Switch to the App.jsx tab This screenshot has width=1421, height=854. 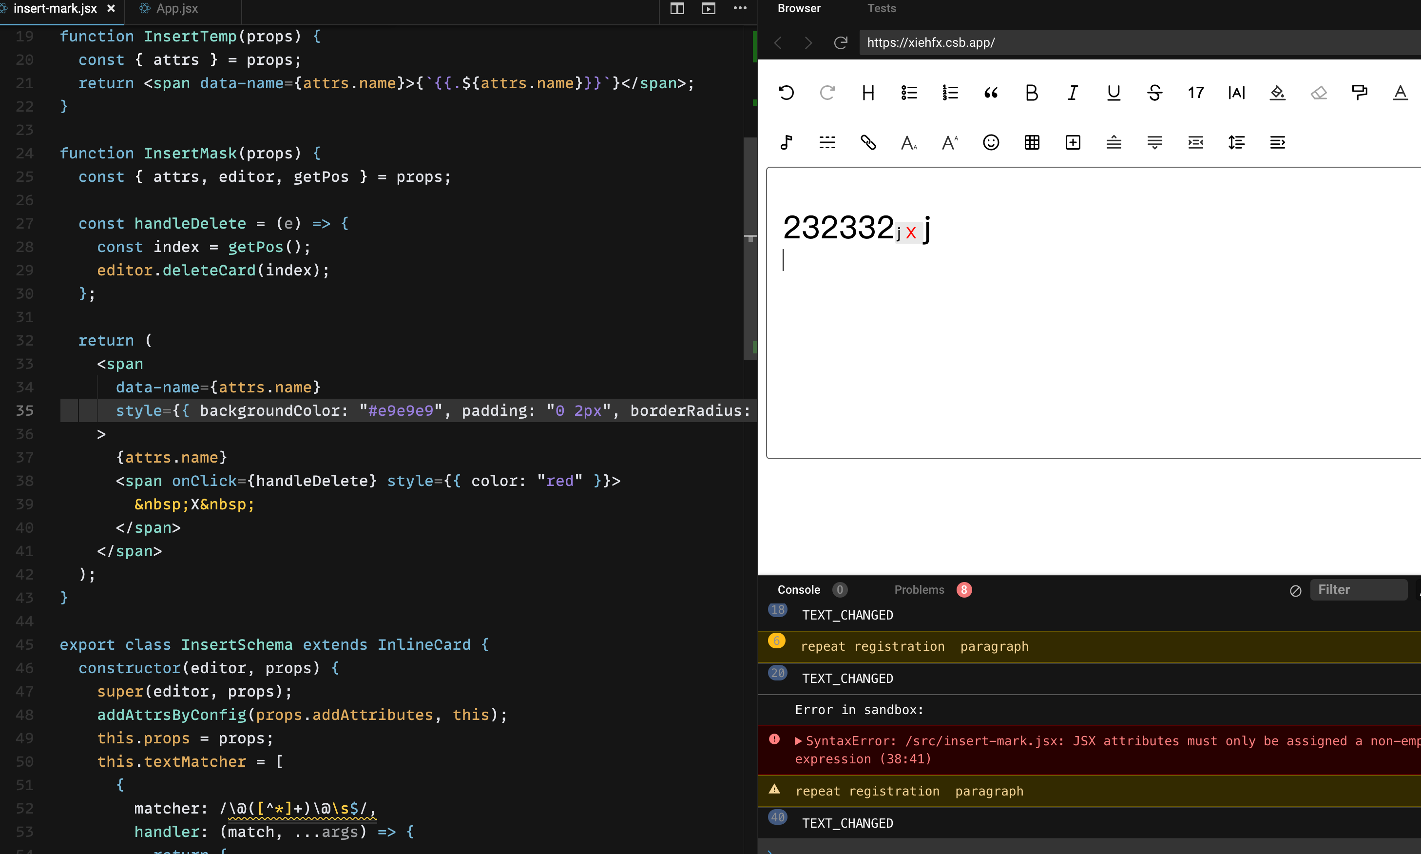175,9
